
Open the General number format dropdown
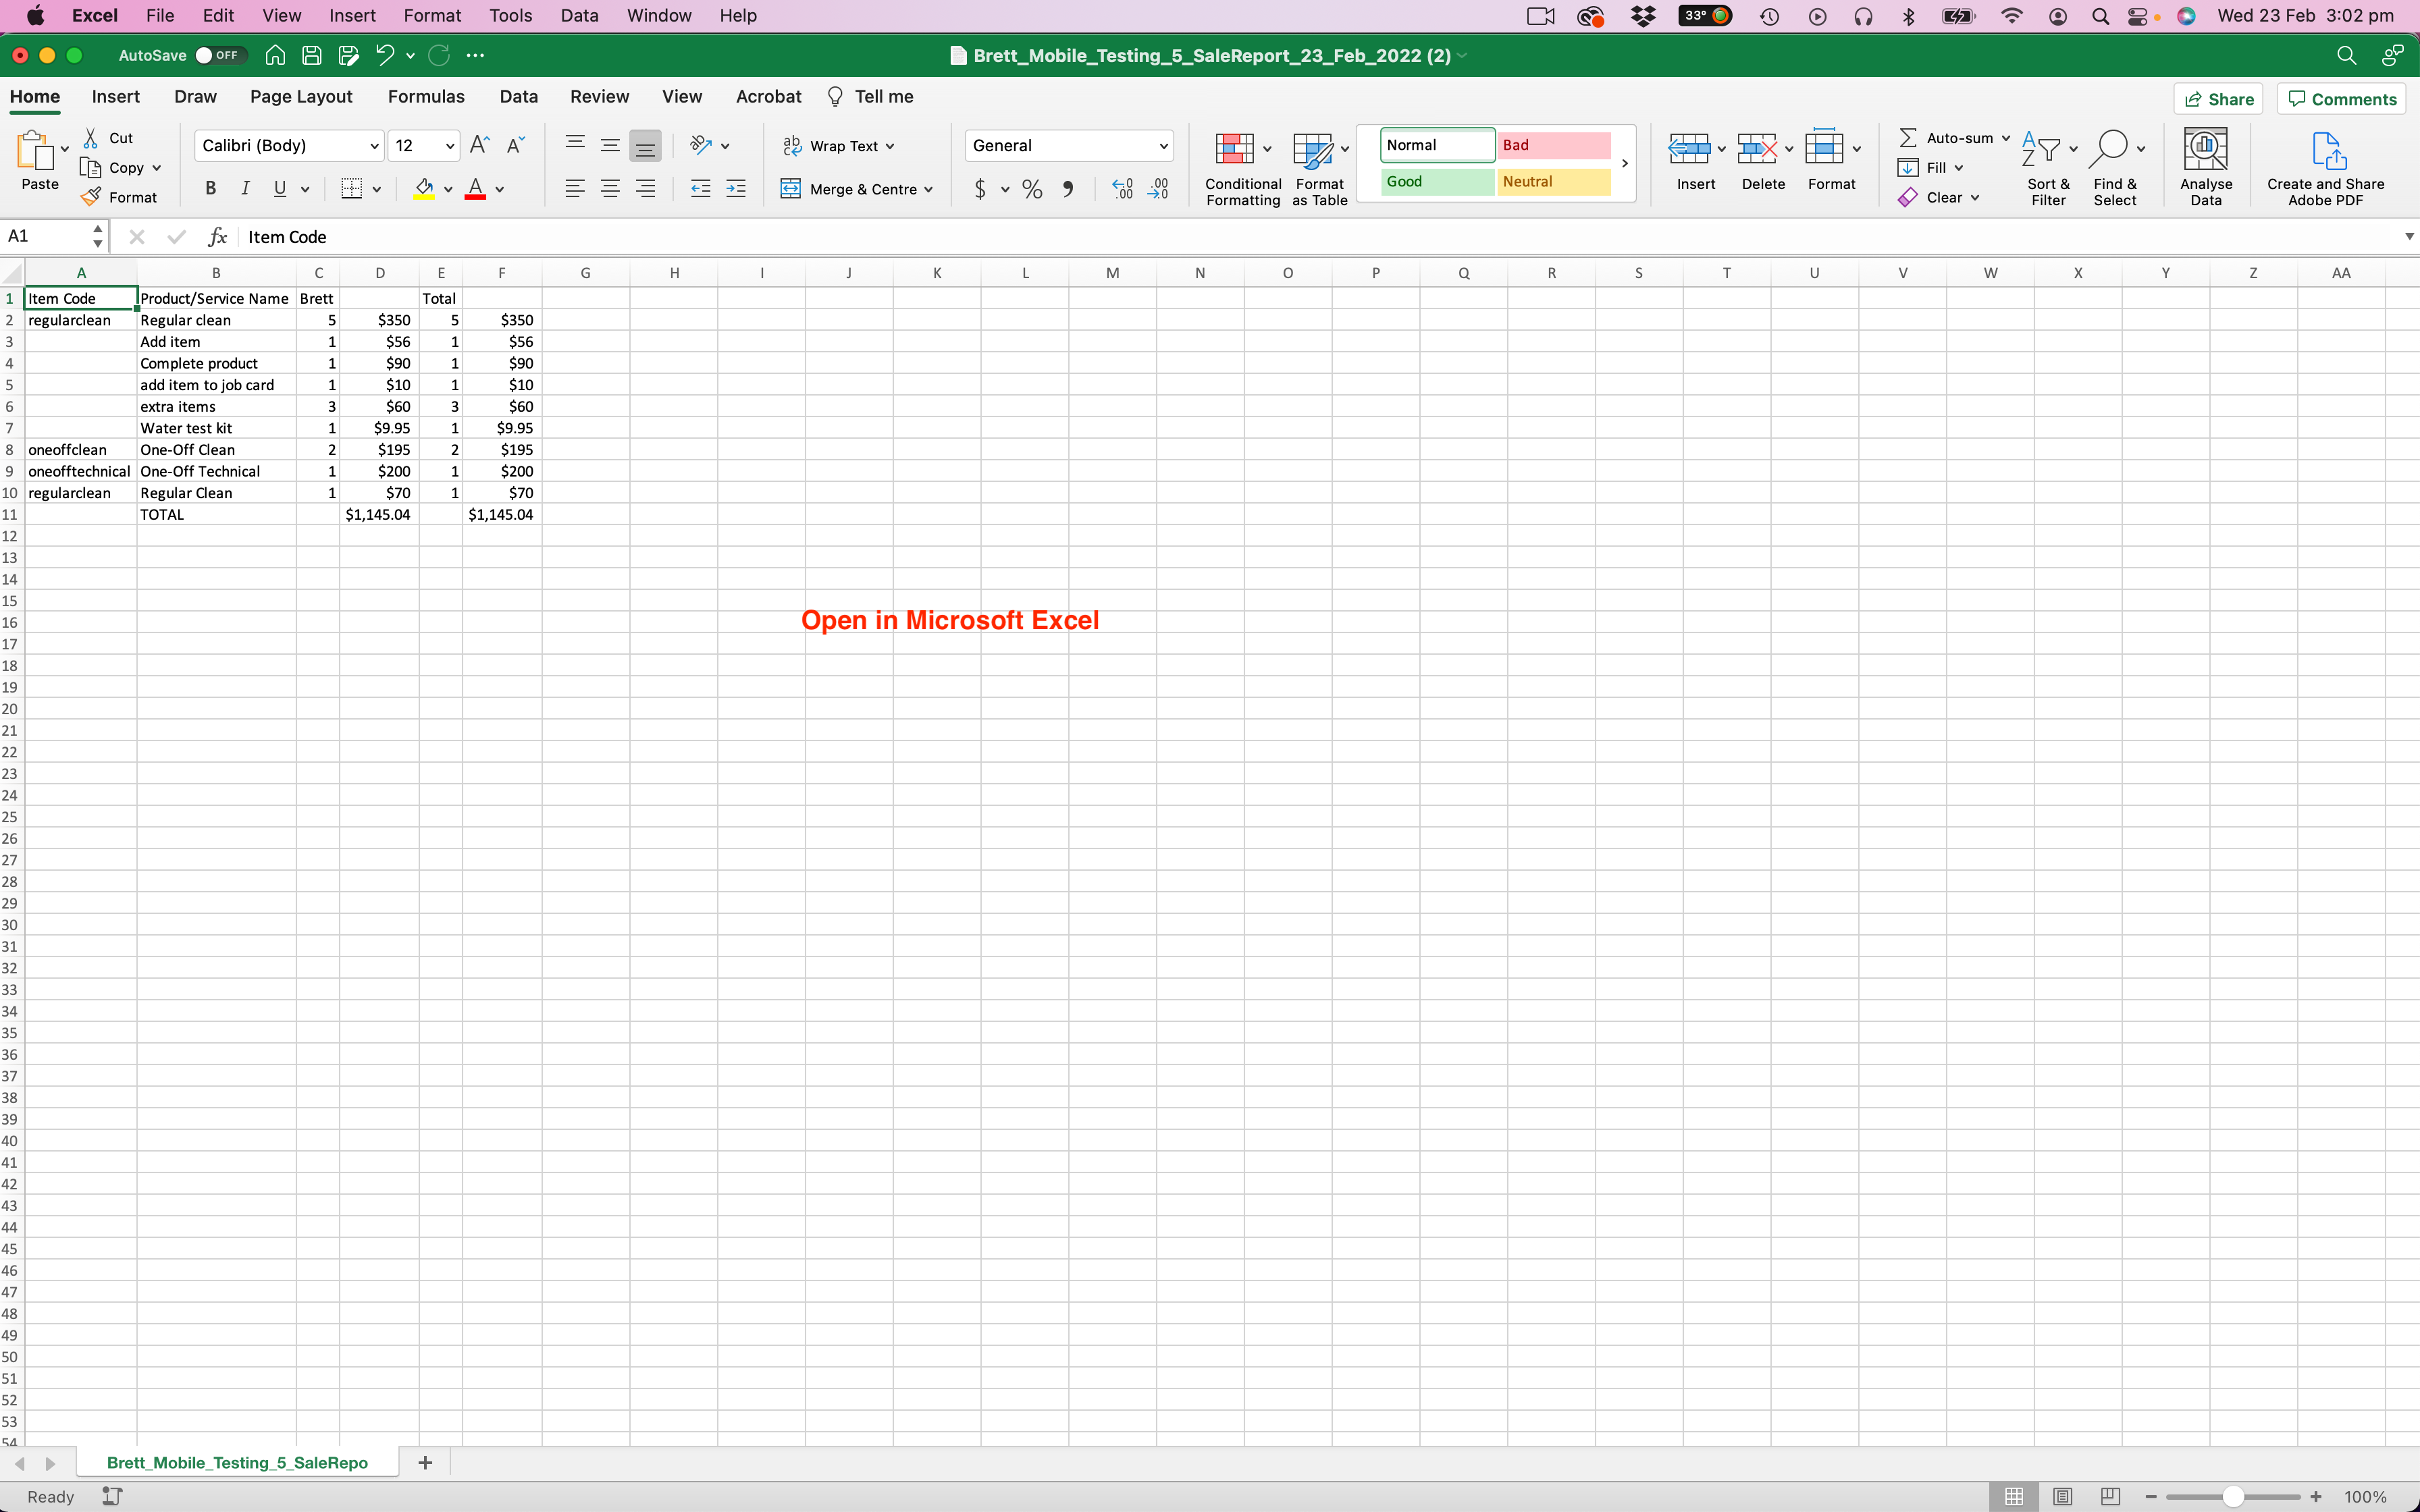(1163, 146)
